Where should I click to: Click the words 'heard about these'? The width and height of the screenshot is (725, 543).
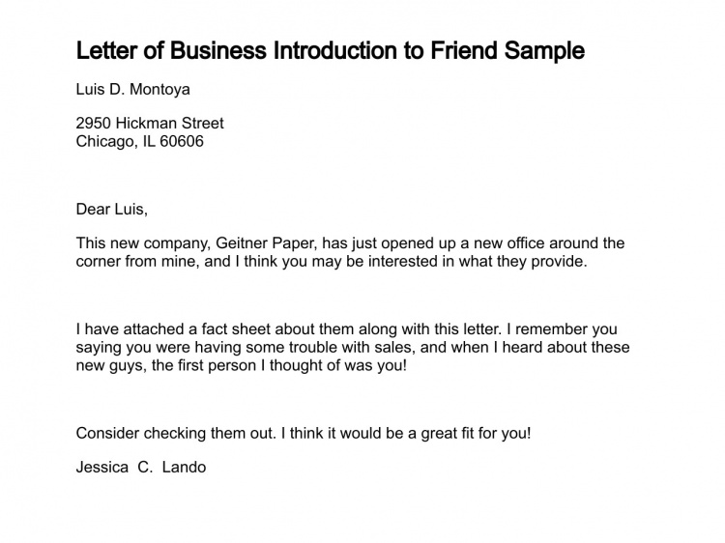[x=565, y=347]
